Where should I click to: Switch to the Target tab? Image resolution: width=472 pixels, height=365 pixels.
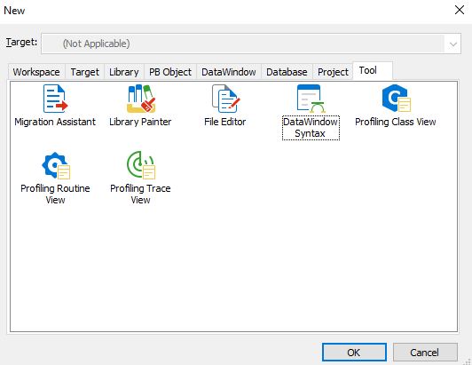[x=85, y=72]
